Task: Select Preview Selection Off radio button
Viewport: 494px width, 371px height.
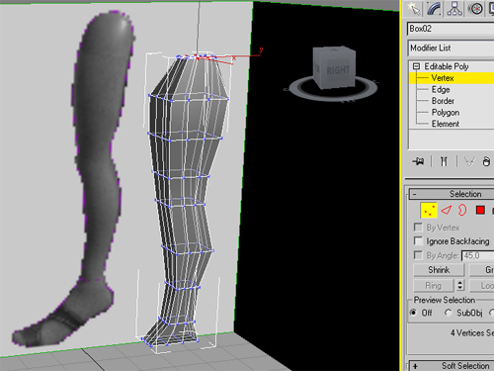Action: (x=413, y=313)
